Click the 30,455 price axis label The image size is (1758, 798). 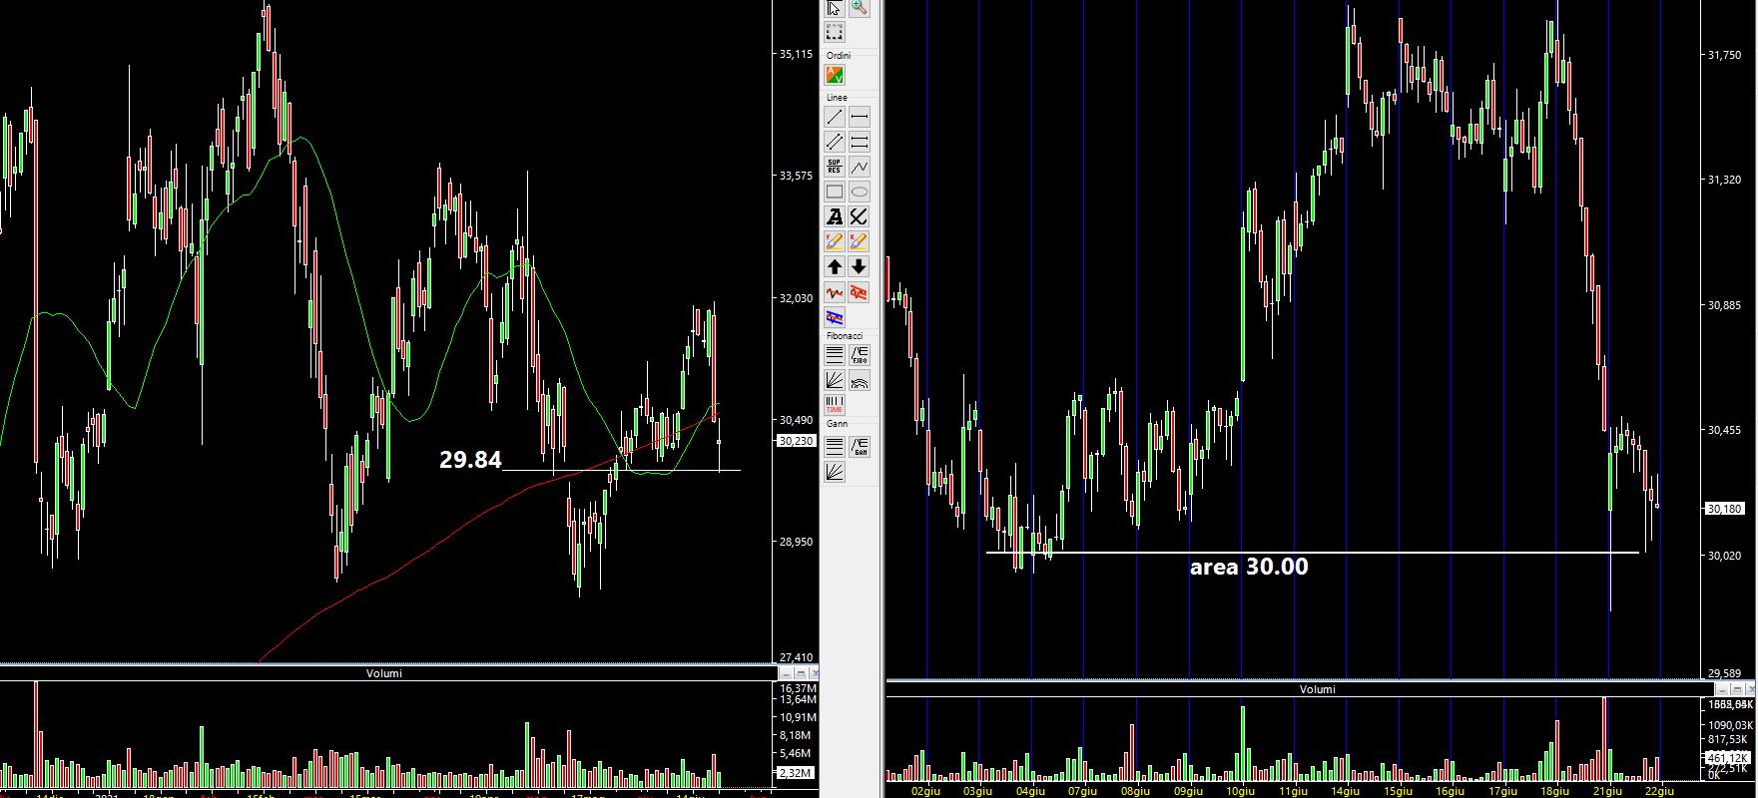1725,430
